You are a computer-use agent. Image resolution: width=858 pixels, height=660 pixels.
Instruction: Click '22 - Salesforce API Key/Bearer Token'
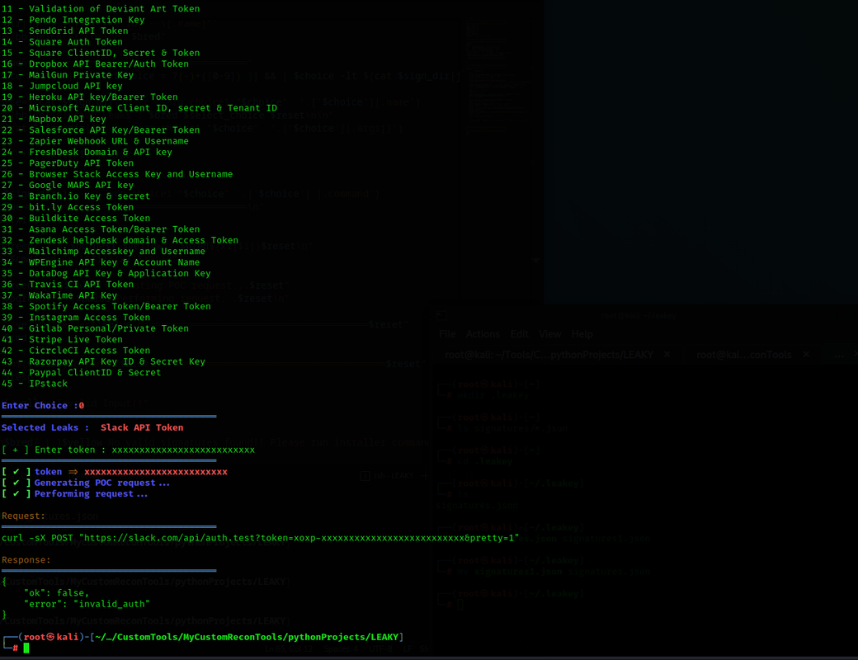click(x=101, y=130)
